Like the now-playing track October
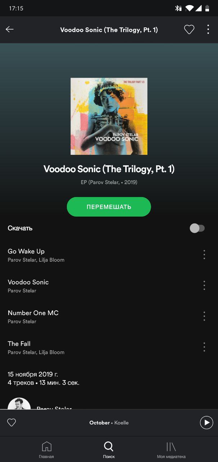The height and width of the screenshot is (462, 218). [x=12, y=422]
